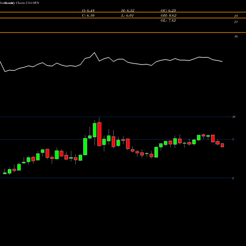The height and width of the screenshot is (246, 246).
Task: Click the close price value 'C: 6.10'
Action: (88, 16)
